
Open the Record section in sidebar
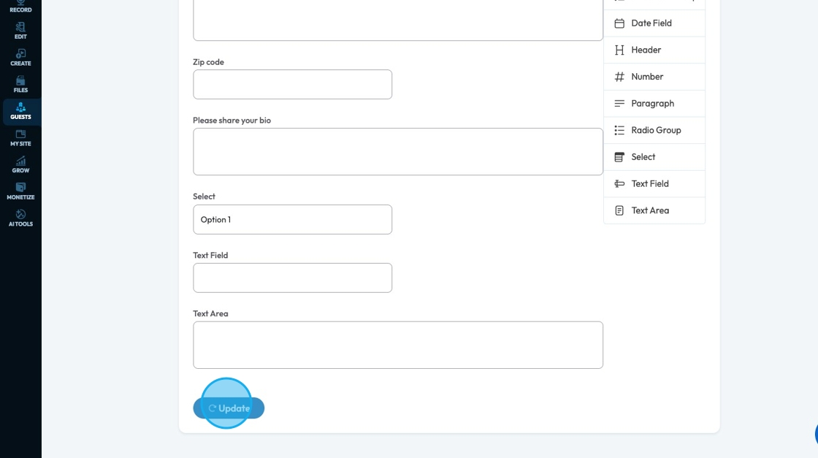pyautogui.click(x=20, y=7)
